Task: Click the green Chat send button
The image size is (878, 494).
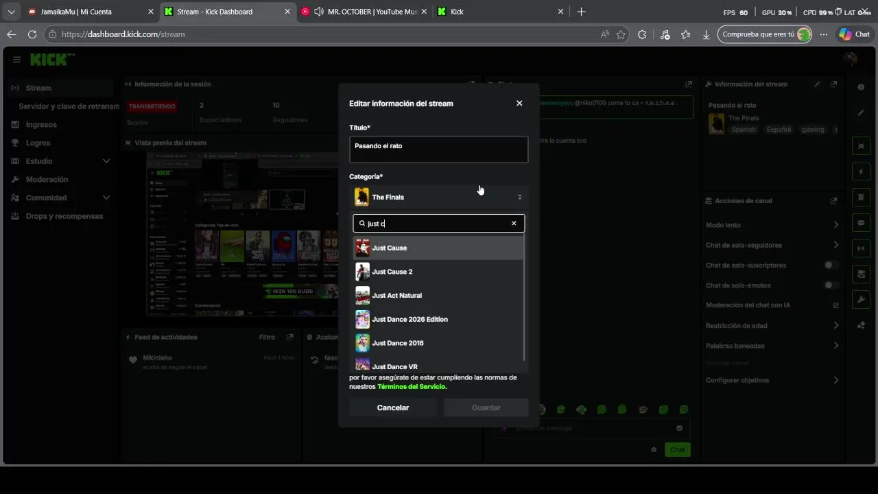Action: pyautogui.click(x=678, y=449)
